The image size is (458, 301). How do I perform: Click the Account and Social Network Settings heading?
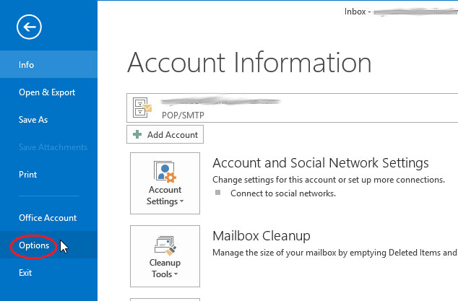click(x=321, y=163)
